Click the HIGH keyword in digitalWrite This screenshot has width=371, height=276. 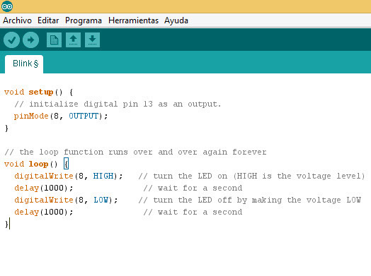coord(103,176)
